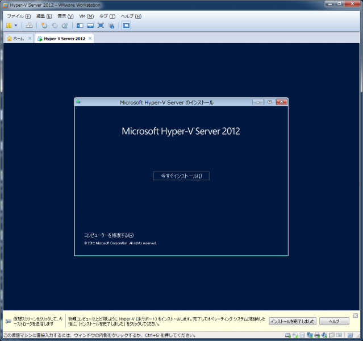This screenshot has width=363, height=341.
Task: Click the USB device status icon
Action: click(332, 335)
